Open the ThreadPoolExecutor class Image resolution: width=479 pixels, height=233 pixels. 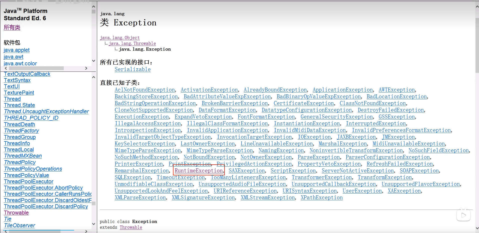28,182
